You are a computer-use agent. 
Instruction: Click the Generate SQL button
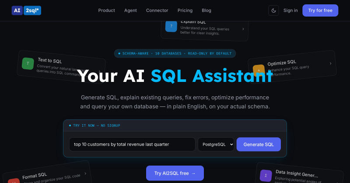[x=259, y=144]
